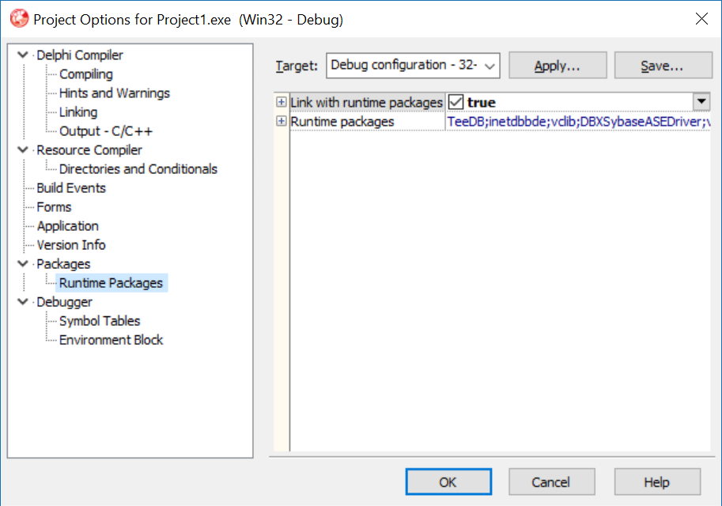Screen dimensions: 722x506
Task: Open Directories and Conditionals page
Action: click(138, 169)
